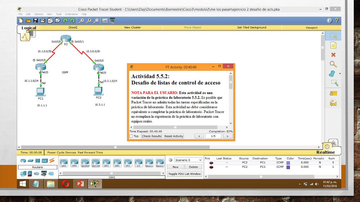
Task: Click the page number field 1/5
Action: (x=213, y=136)
